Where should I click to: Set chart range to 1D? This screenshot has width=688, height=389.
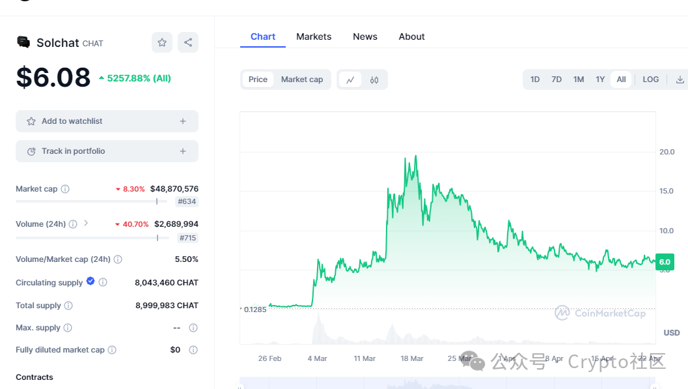pyautogui.click(x=535, y=79)
